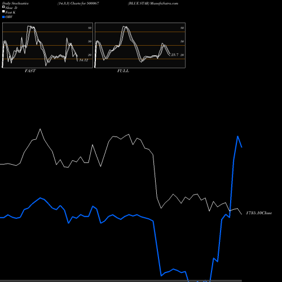Click the 50 level label in FAST chart

pos(90,41)
